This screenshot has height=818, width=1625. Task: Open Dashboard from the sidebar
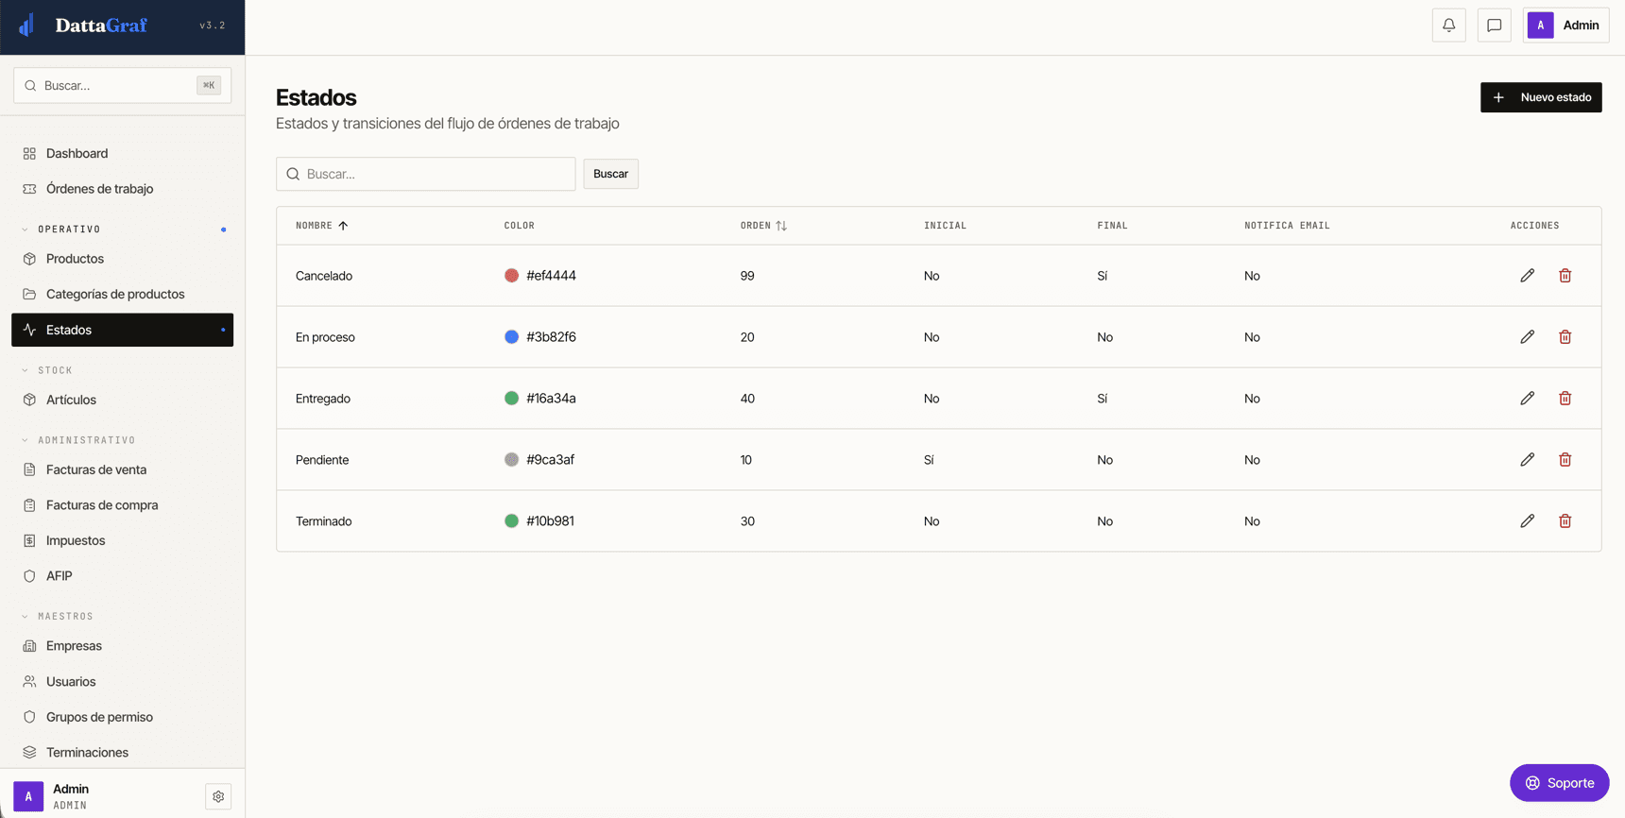tap(122, 153)
